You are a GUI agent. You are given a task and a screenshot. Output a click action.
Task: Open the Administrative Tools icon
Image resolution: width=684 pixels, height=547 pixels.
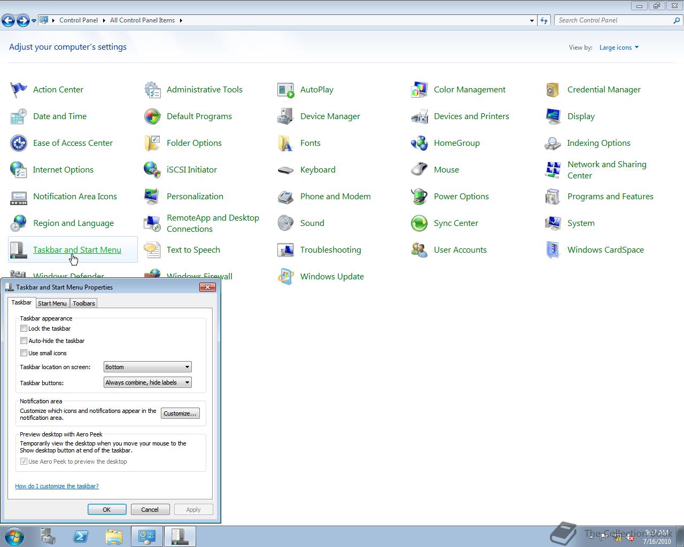152,90
